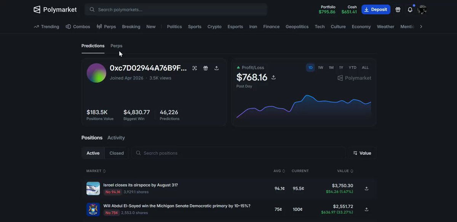457x222 pixels.
Task: Switch to the Perps tab under the navigation
Action: click(x=117, y=46)
